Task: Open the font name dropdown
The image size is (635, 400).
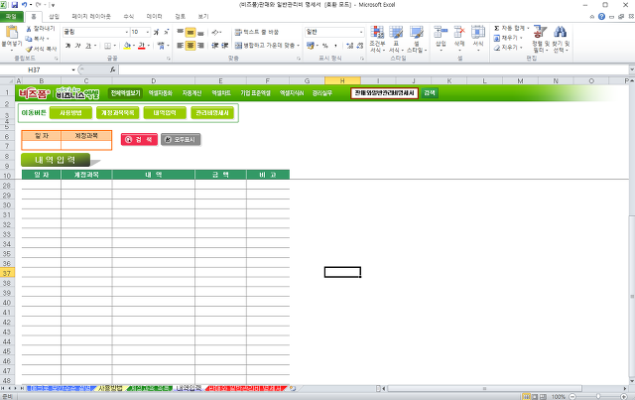Action: tap(126, 32)
